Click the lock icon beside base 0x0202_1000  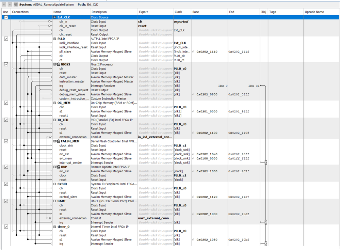coord(193,171)
